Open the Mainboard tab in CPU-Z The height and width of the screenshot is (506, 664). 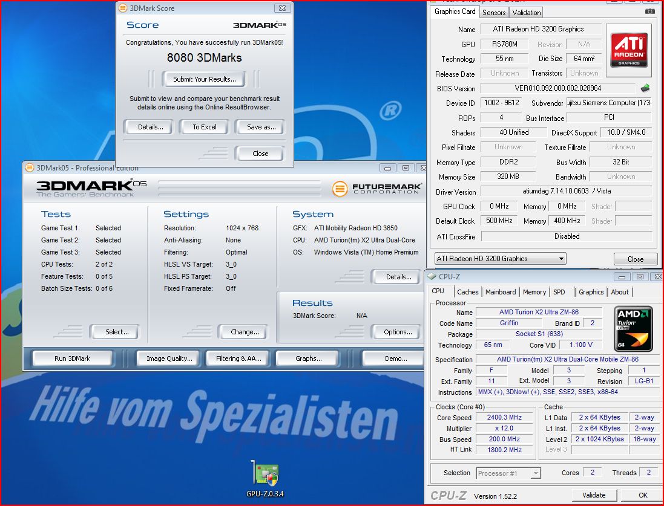tap(501, 292)
